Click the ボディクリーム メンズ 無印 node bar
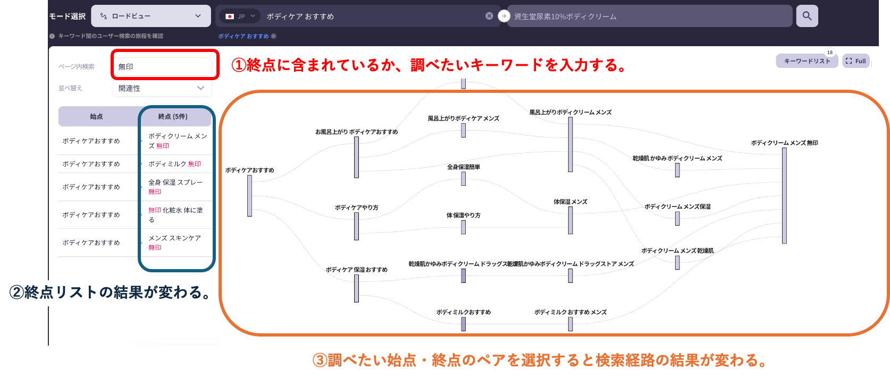This screenshot has height=379, width=890. pyautogui.click(x=784, y=195)
